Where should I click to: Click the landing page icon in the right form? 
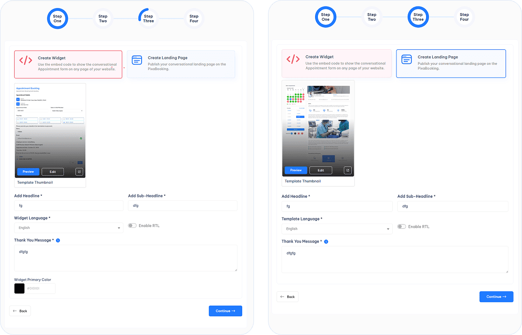(406, 59)
